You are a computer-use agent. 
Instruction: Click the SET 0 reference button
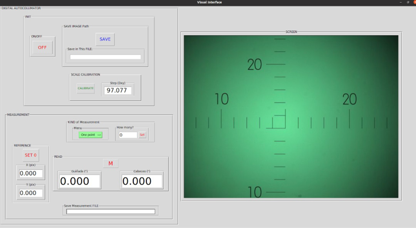(x=30, y=155)
